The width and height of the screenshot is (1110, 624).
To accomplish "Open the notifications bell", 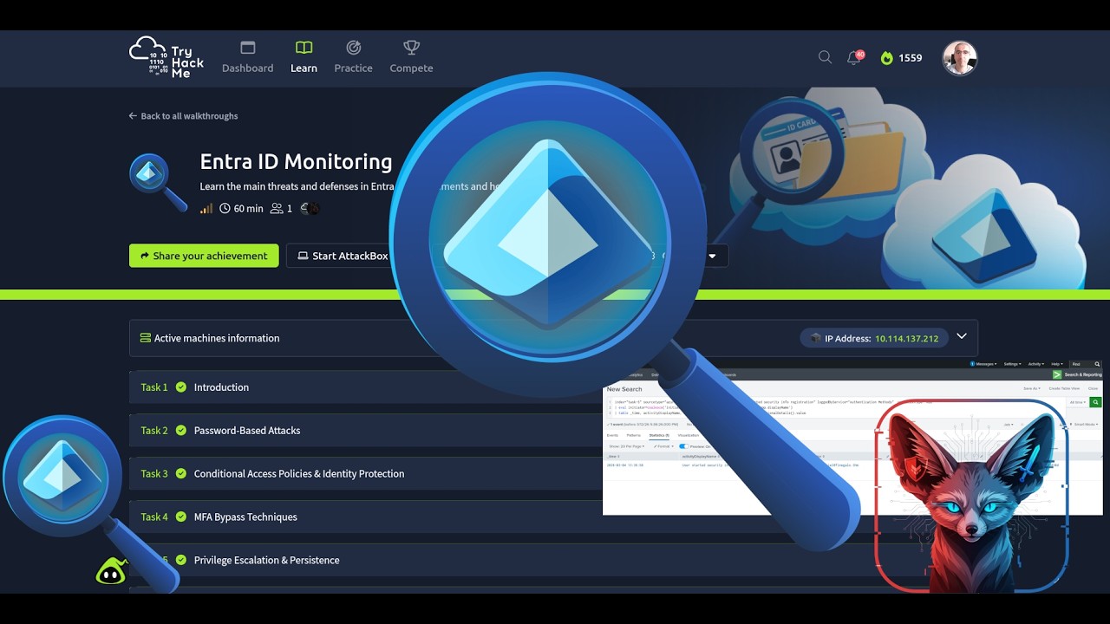I will click(854, 58).
